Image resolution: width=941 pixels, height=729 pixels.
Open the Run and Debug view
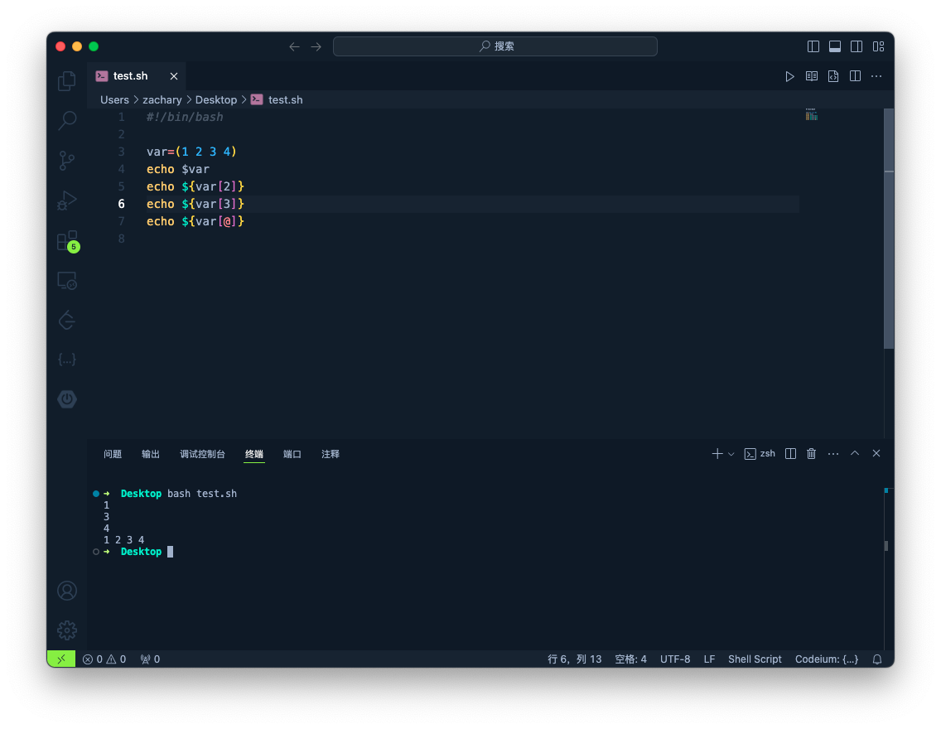pos(66,200)
